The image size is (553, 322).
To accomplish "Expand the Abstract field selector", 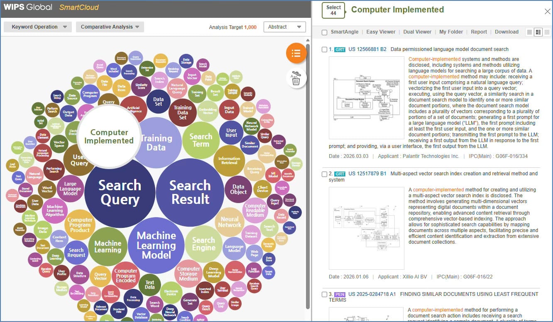I will (x=285, y=27).
